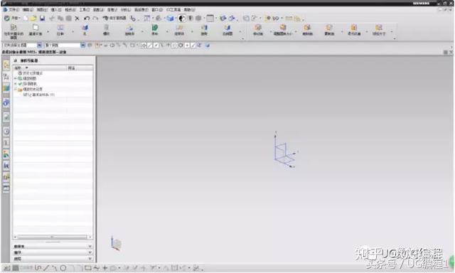Click the Undo arrow icon
Image resolution: width=455 pixels, height=273 pixels.
click(x=87, y=18)
